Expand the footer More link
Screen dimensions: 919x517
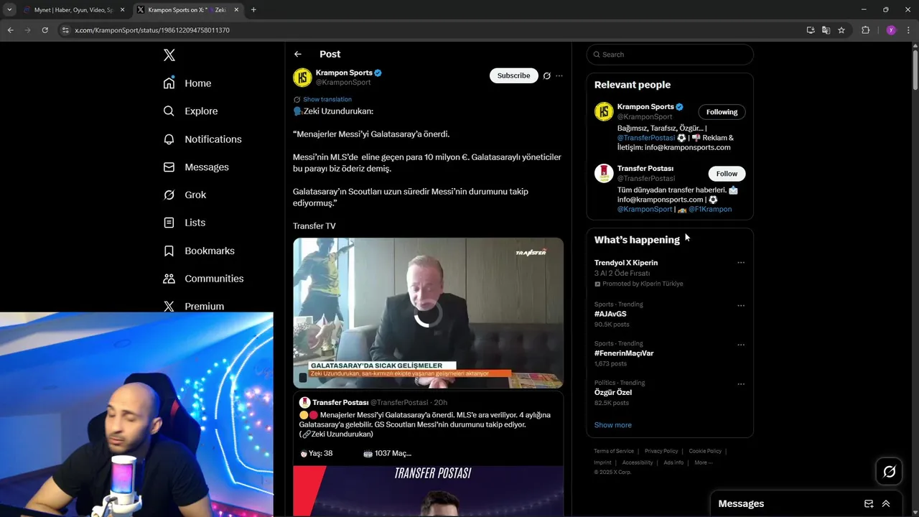click(704, 462)
